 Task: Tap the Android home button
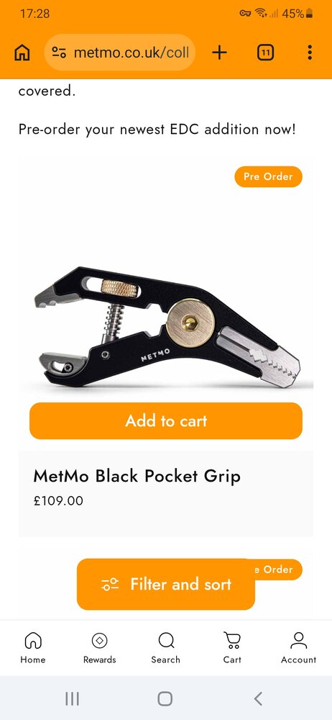tap(165, 699)
